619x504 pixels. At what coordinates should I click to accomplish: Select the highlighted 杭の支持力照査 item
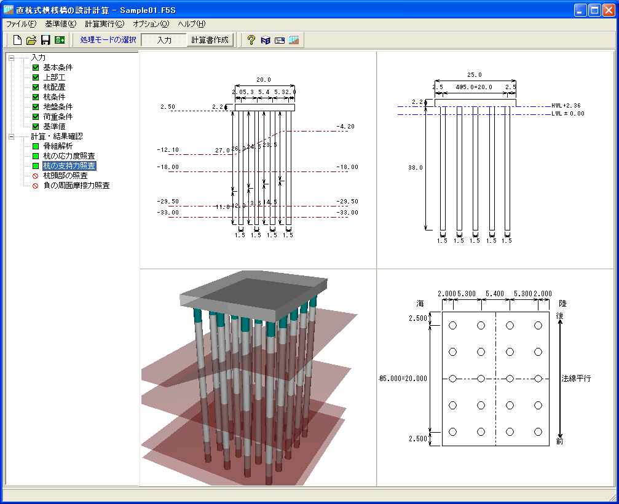(69, 166)
